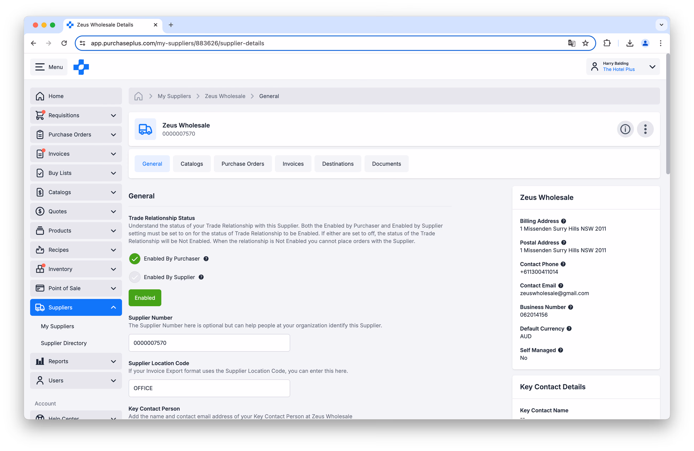Open the supplier three-dot options menu

(x=645, y=129)
